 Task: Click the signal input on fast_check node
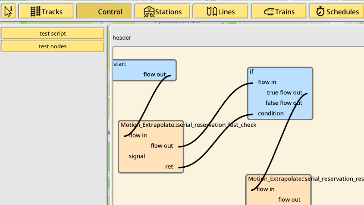(x=137, y=156)
